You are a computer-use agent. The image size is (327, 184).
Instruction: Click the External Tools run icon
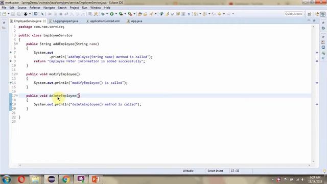click(130, 14)
